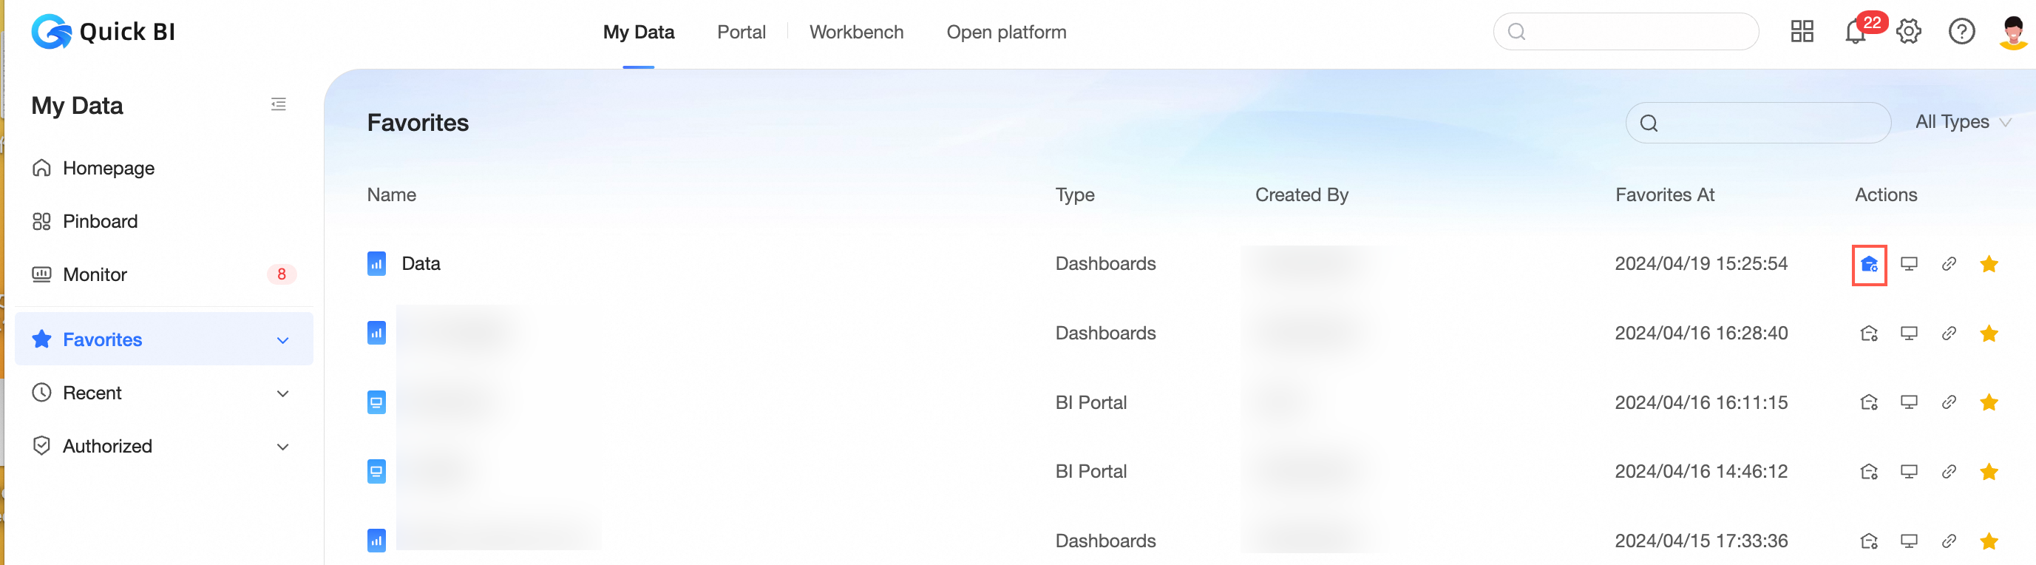
Task: Select Favorites in sidebar
Action: pyautogui.click(x=163, y=339)
